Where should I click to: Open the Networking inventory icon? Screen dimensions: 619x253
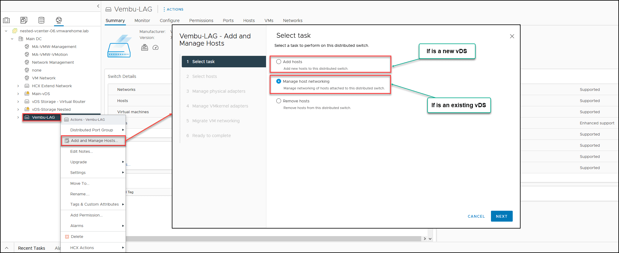(59, 20)
